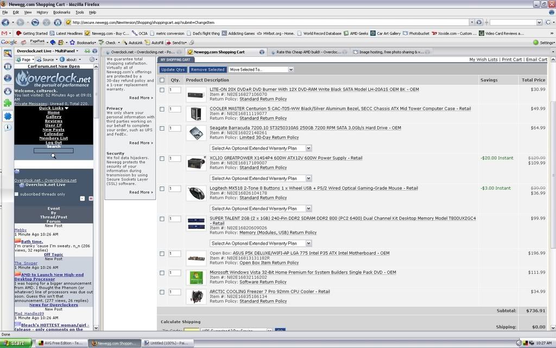Expand the Seagate extended warranty plan dropdown

[261, 148]
